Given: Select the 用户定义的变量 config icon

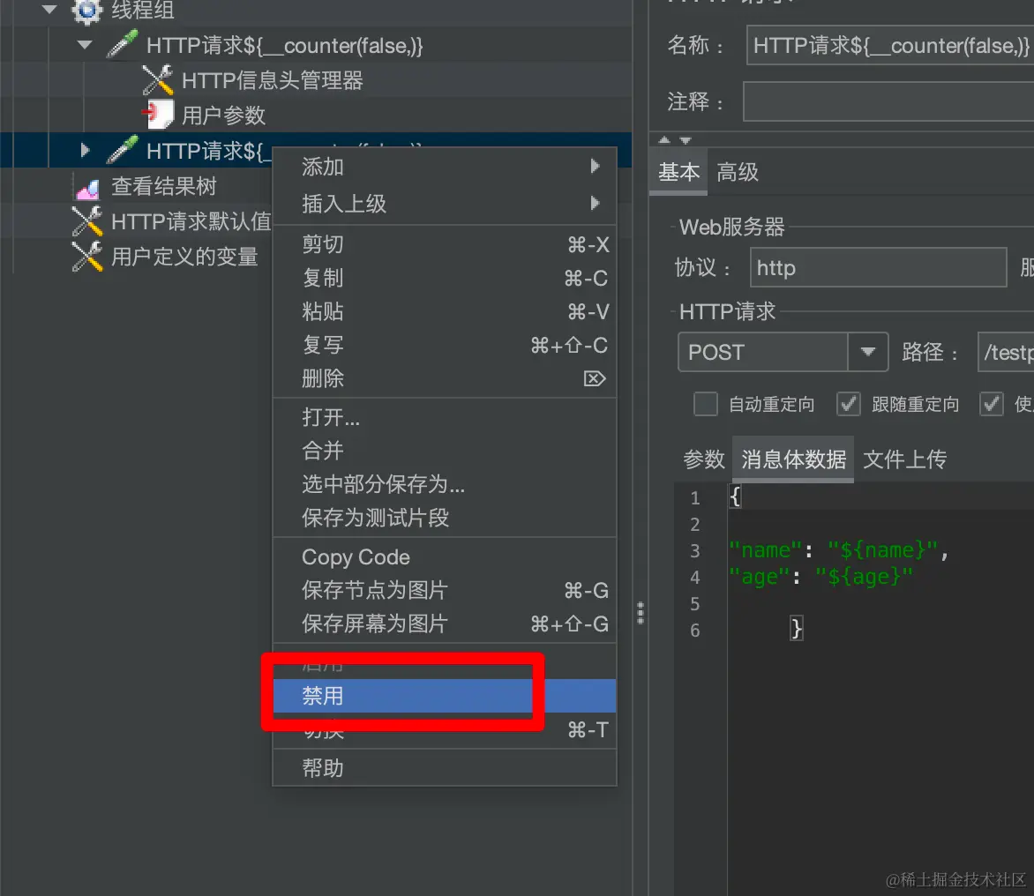Looking at the screenshot, I should click(87, 257).
